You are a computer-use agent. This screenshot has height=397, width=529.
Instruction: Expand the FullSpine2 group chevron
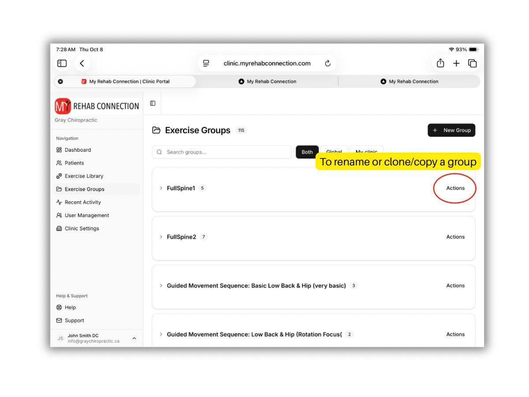point(161,237)
